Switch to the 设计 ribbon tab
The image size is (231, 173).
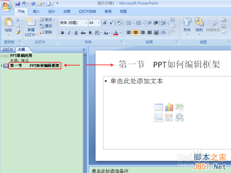[x=51, y=12]
